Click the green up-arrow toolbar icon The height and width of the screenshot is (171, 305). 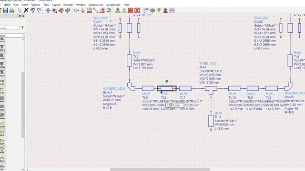pos(165,10)
